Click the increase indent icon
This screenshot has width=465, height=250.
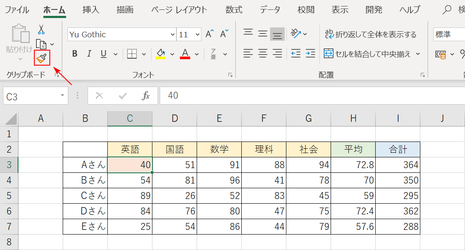[x=310, y=54]
